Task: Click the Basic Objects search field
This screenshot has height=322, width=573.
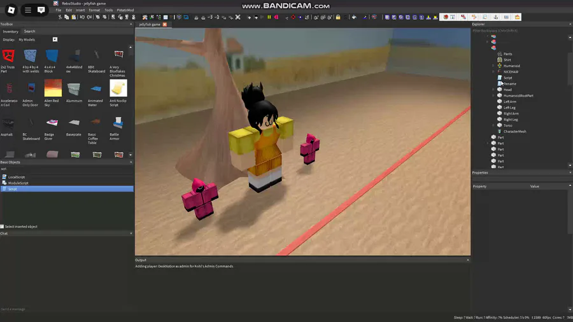Action: pyautogui.click(x=66, y=169)
